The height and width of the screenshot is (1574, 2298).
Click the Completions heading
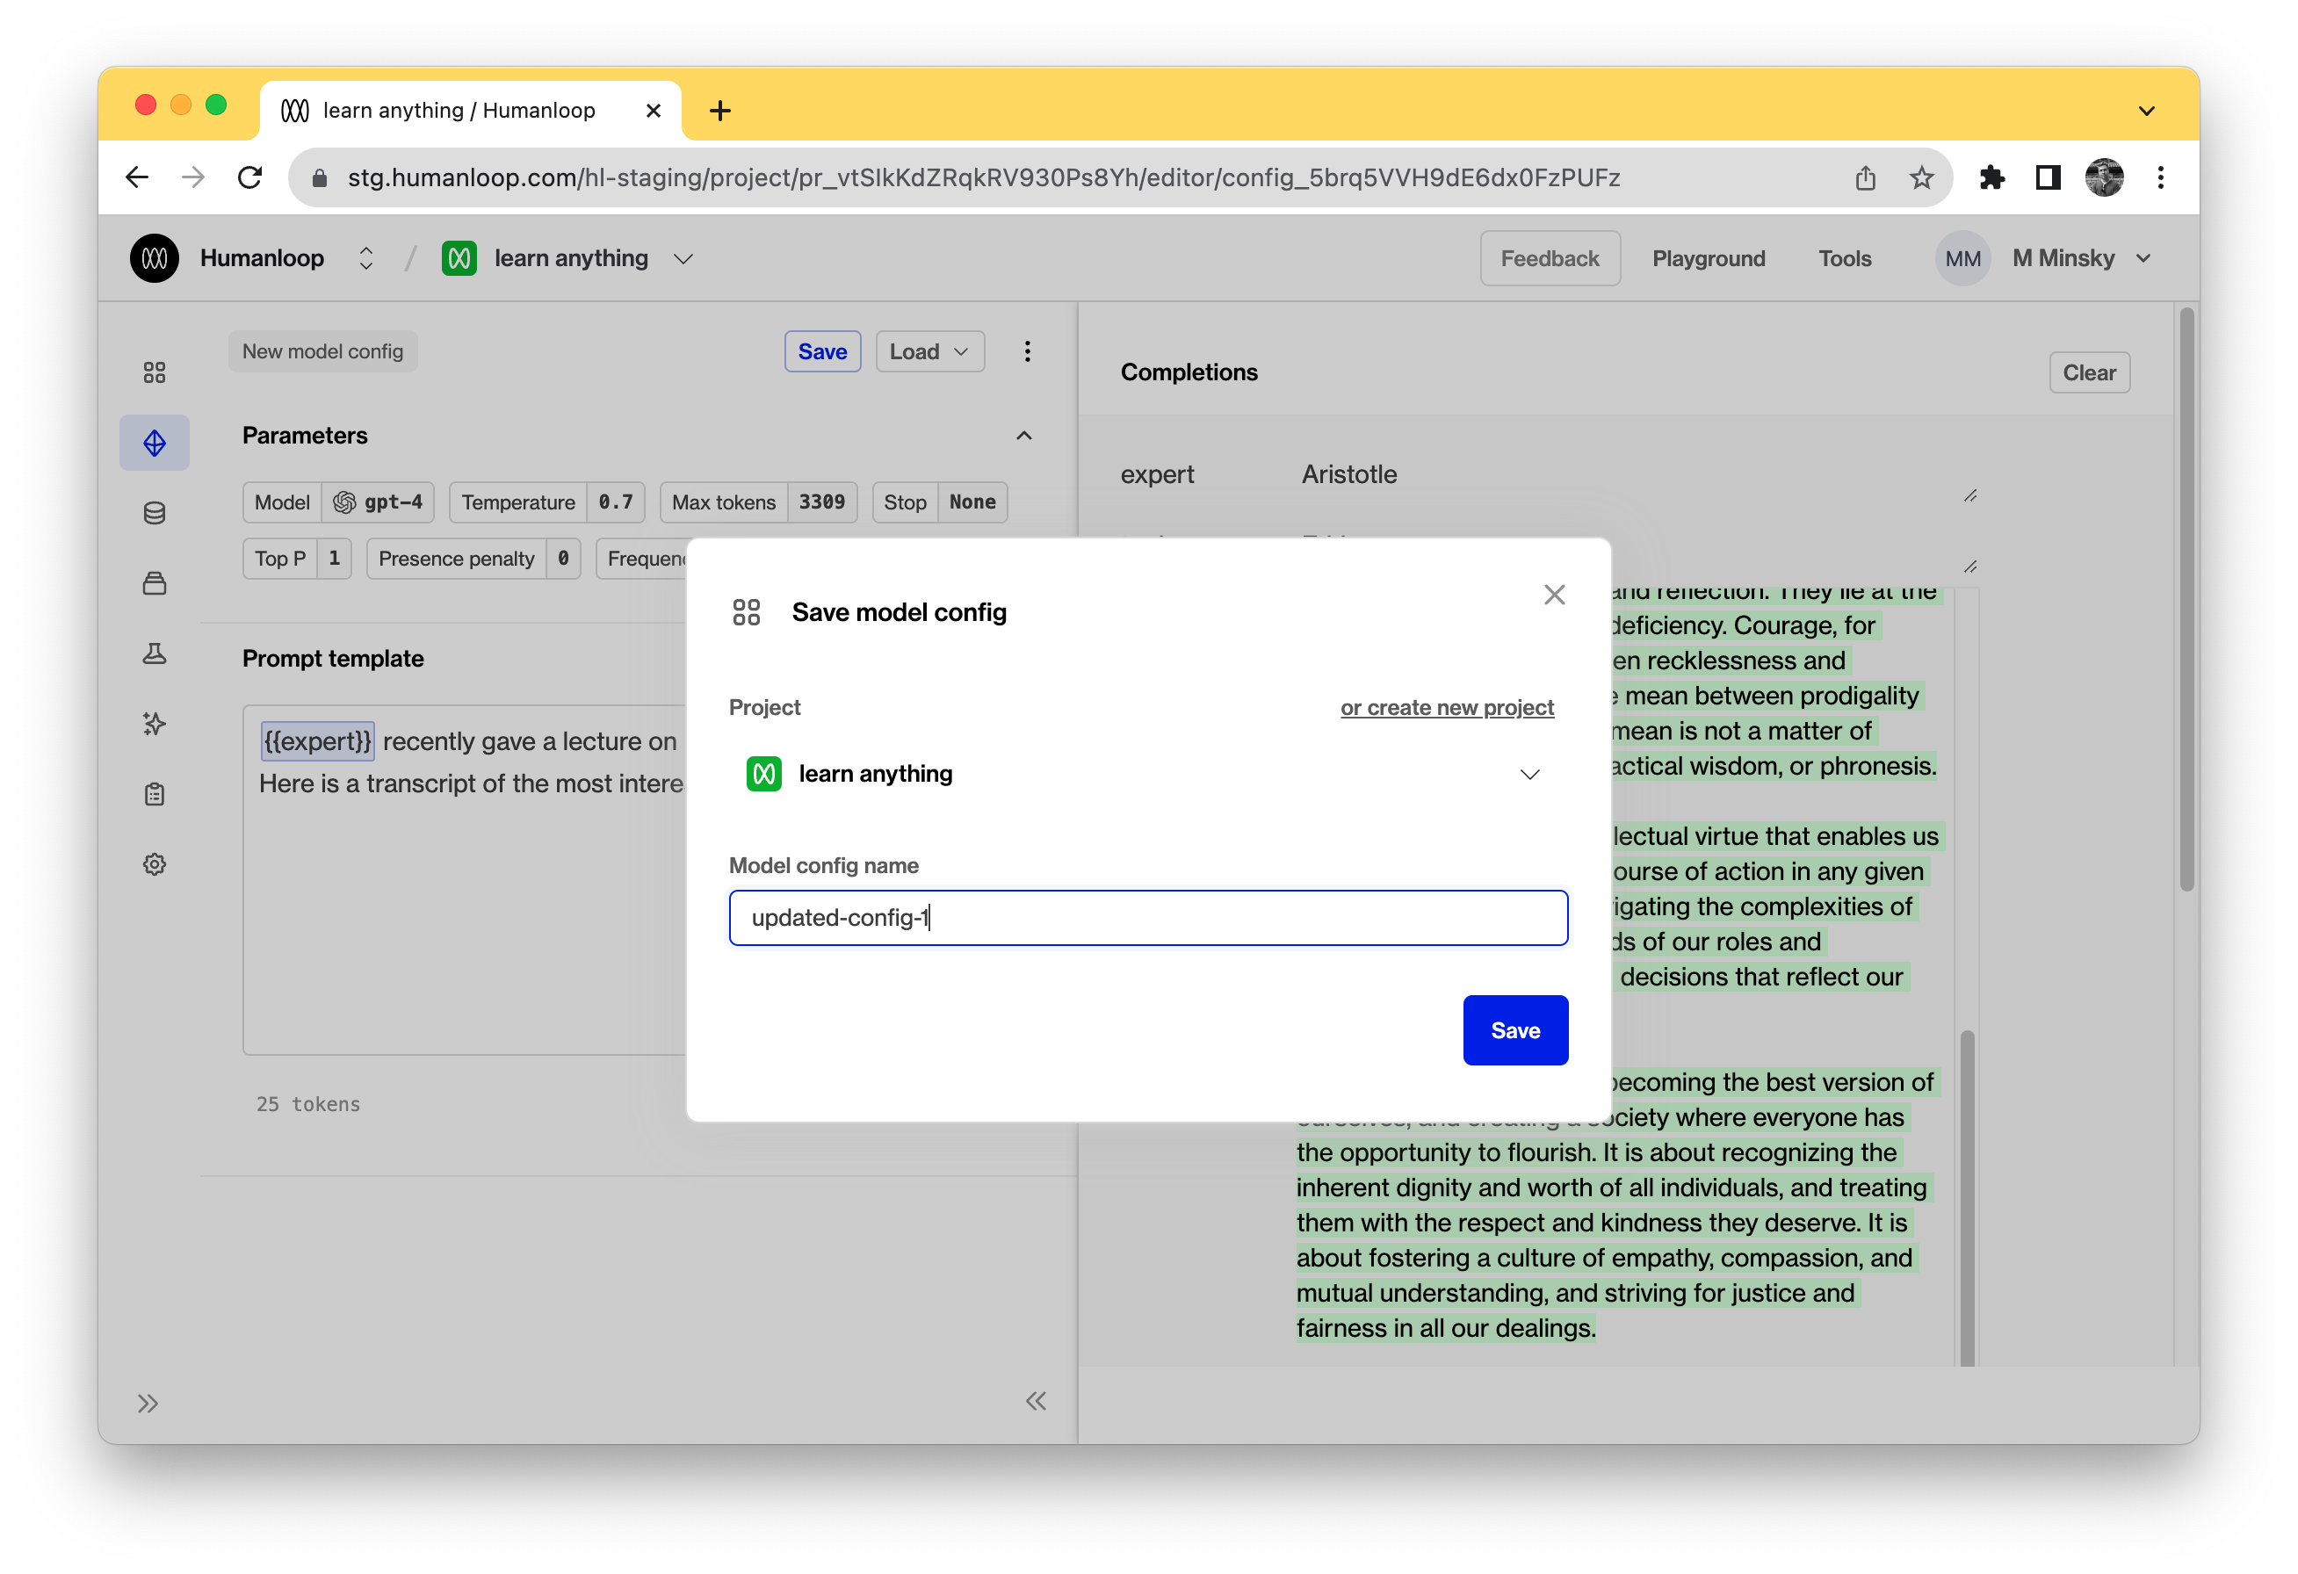[1189, 372]
